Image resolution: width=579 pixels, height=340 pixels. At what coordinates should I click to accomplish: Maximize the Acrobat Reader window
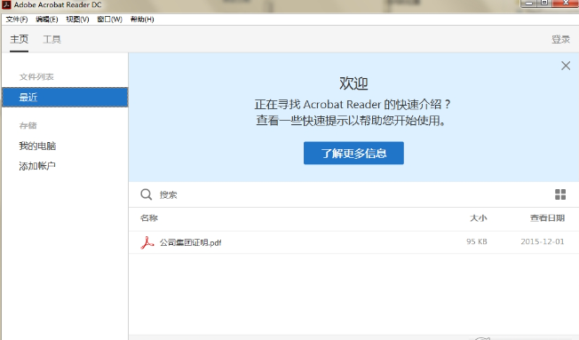tap(543, 4)
